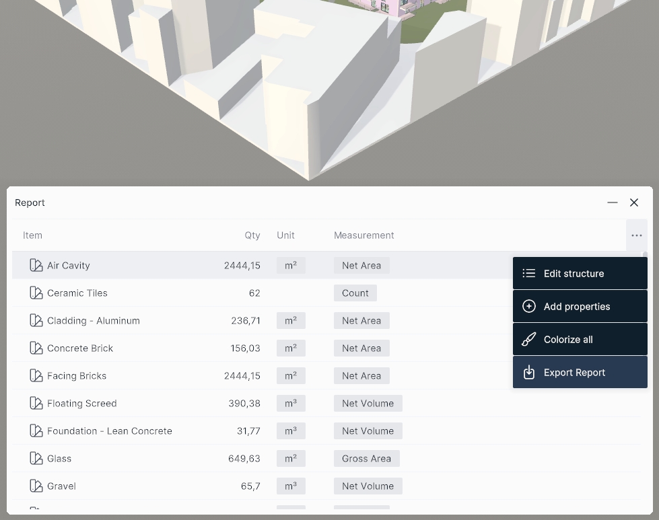
Task: Click the quantity 62 for Ceramic Tiles
Action: 254,293
